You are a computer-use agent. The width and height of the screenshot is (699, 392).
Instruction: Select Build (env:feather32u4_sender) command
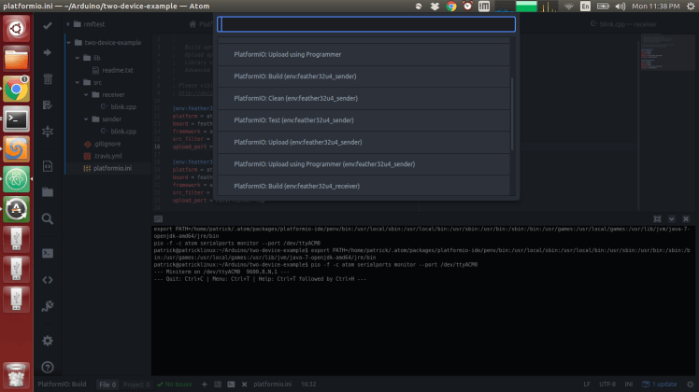364,77
